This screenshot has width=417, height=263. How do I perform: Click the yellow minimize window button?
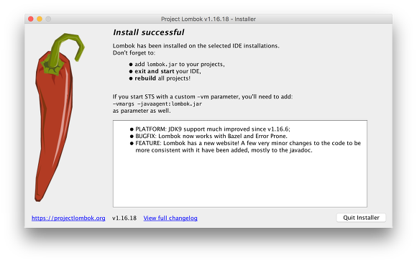pos(40,19)
